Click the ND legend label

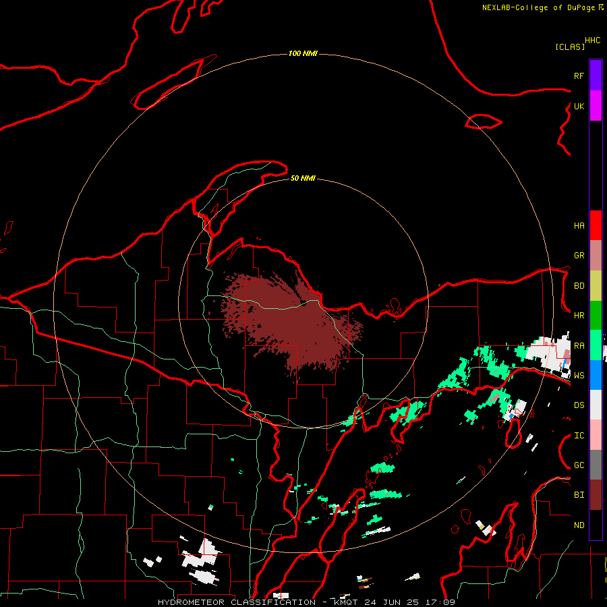[579, 525]
